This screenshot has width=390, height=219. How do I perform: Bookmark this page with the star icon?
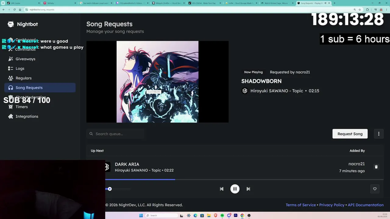pos(360,9)
